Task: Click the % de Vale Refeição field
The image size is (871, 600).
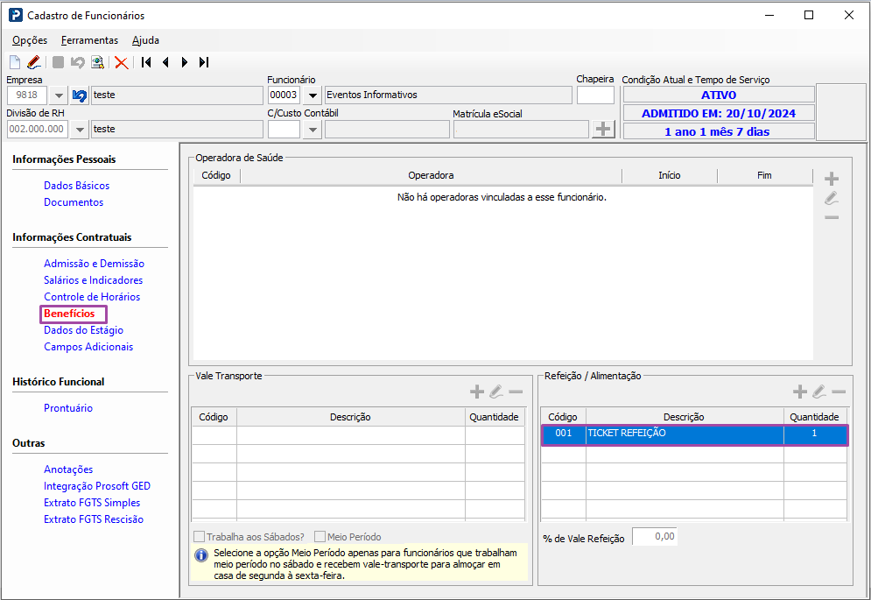Action: pyautogui.click(x=655, y=537)
